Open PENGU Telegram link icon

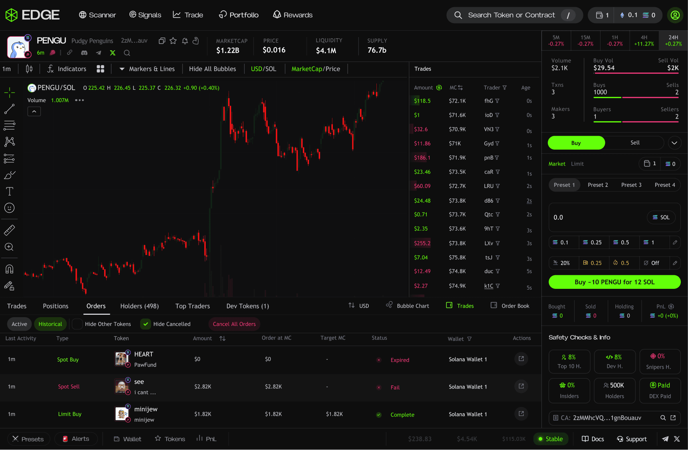click(x=98, y=53)
